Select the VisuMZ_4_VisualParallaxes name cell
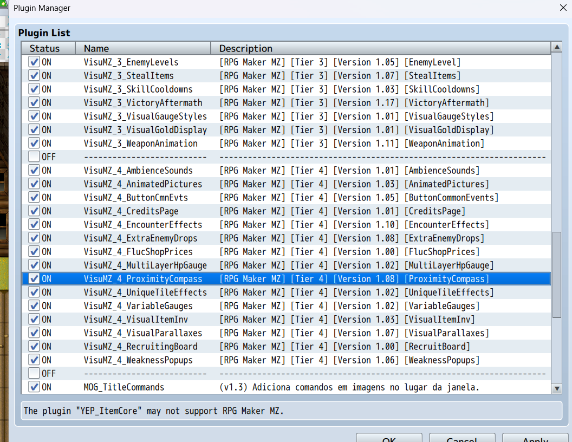Screen dimensions: 572x442 [x=143, y=333]
